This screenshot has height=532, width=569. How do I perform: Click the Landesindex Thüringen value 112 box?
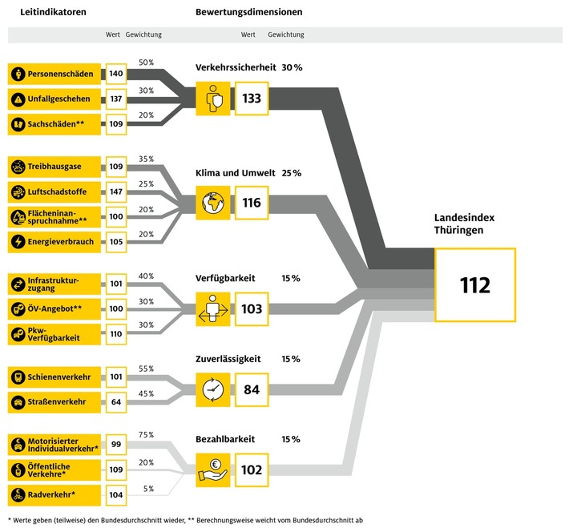tap(475, 285)
